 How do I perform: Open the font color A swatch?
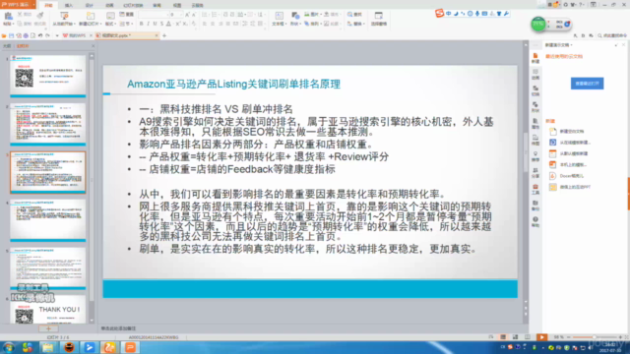point(168,24)
